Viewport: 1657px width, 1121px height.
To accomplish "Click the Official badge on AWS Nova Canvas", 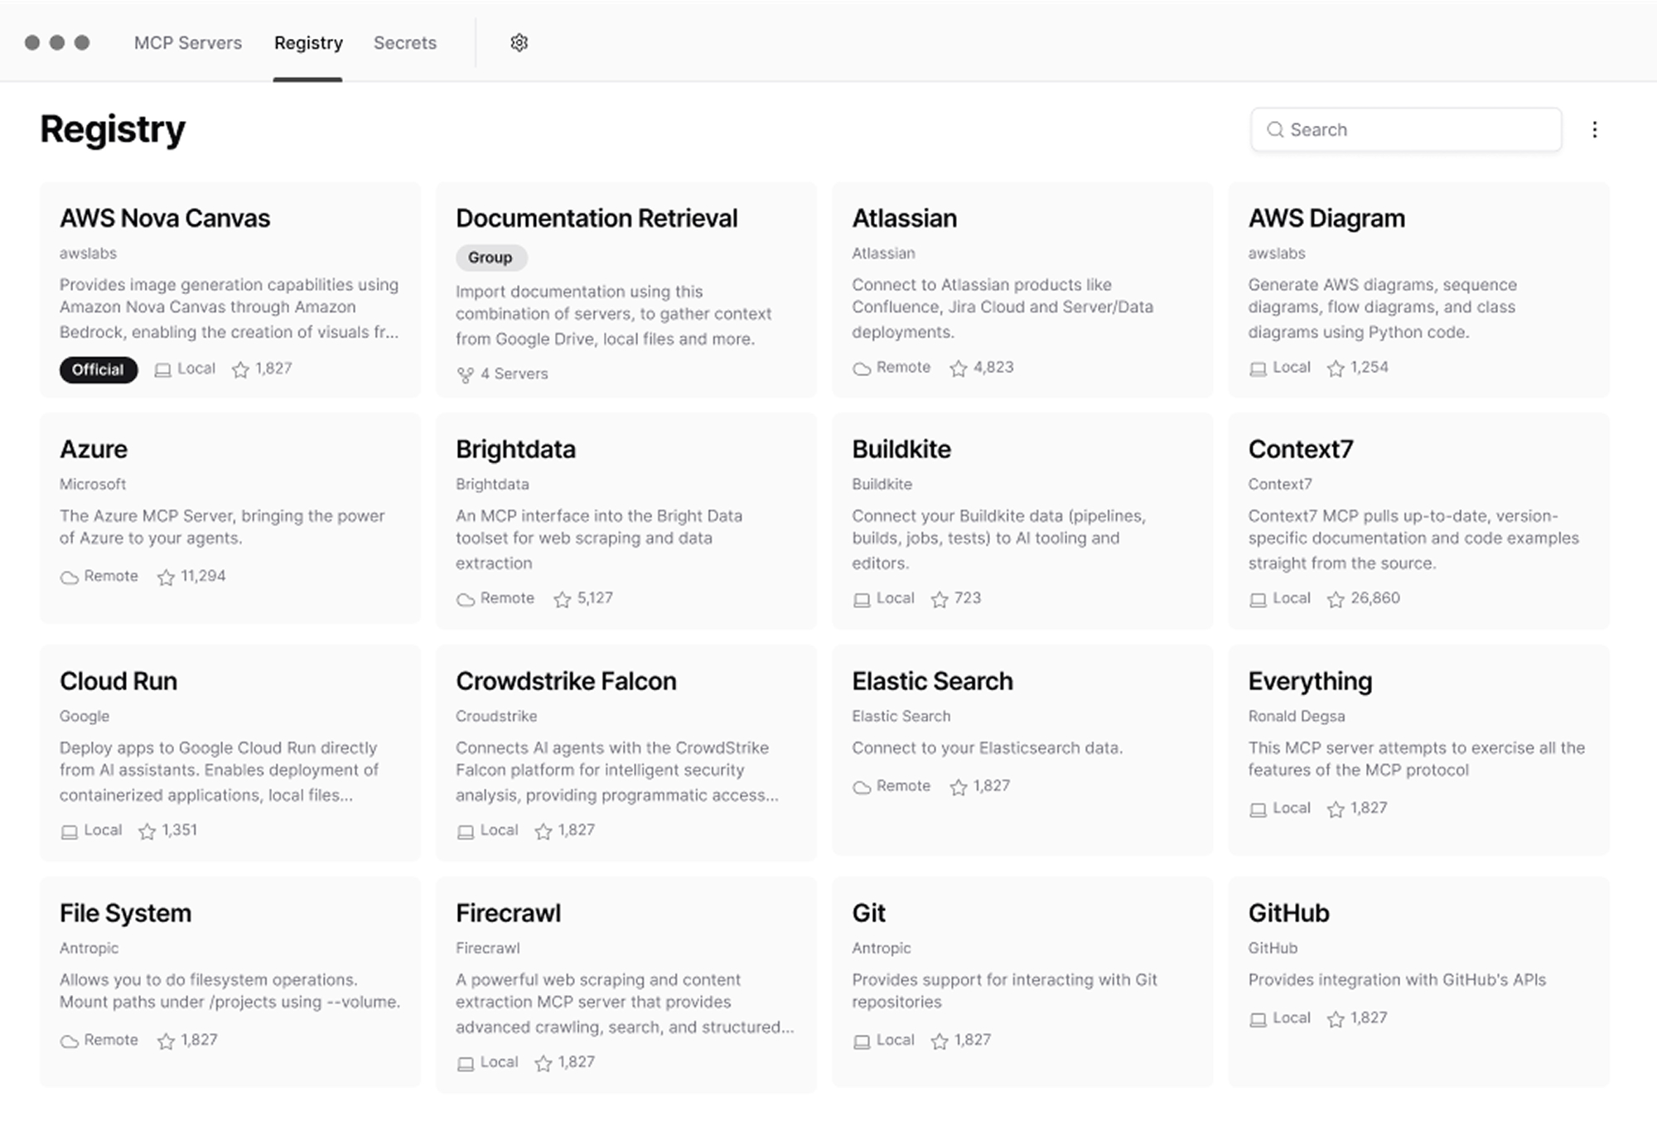I will coord(98,370).
